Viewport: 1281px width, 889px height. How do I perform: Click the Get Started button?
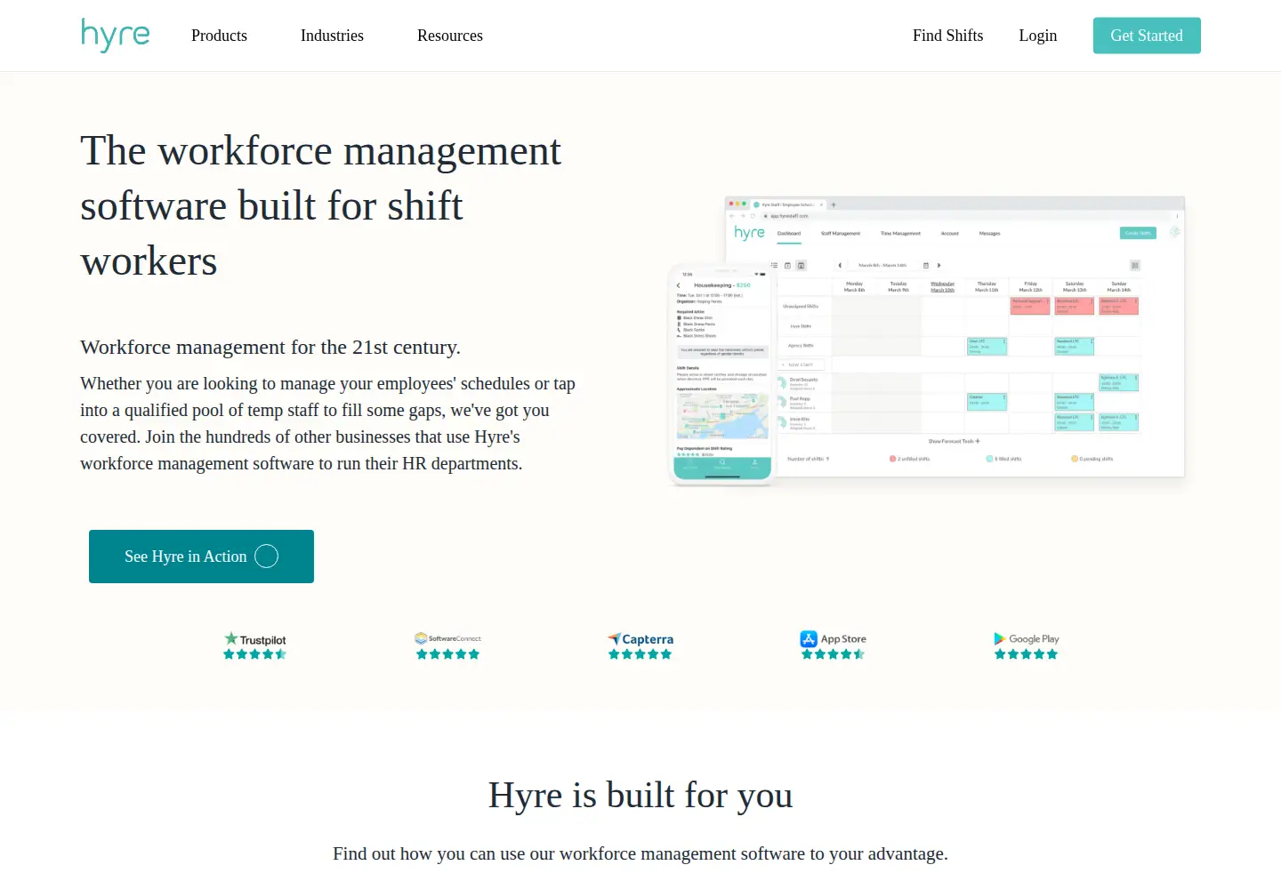[1147, 36]
